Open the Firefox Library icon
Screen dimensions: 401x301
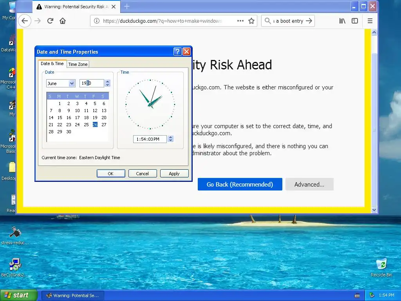coord(342,21)
